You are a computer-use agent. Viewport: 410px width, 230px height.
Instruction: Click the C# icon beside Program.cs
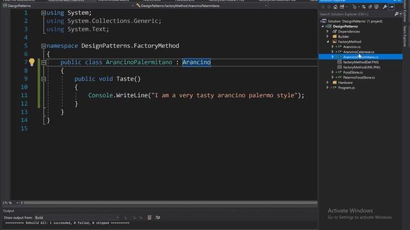pyautogui.click(x=334, y=88)
